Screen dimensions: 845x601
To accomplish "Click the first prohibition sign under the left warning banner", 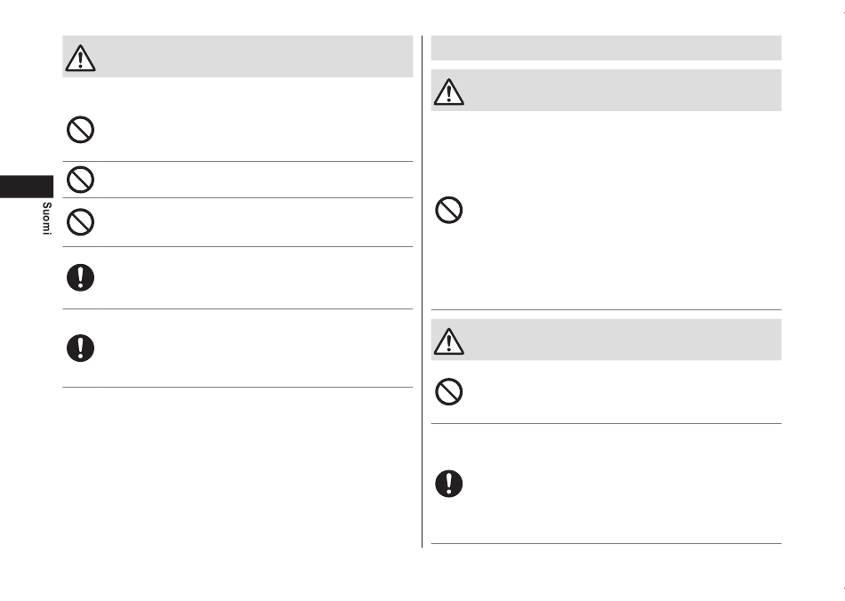I will tap(80, 129).
